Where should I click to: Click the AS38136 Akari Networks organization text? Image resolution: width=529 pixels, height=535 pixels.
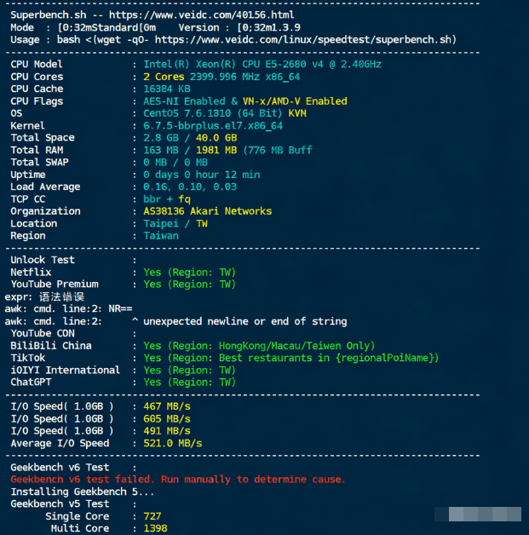(x=207, y=211)
